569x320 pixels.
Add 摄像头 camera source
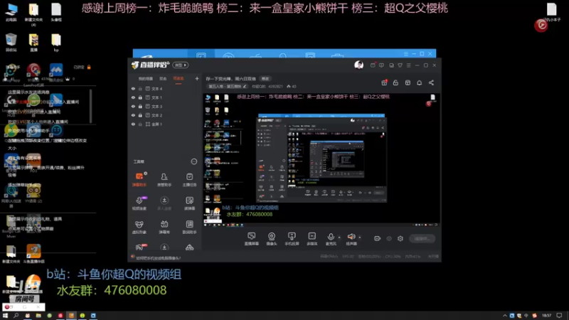272,239
